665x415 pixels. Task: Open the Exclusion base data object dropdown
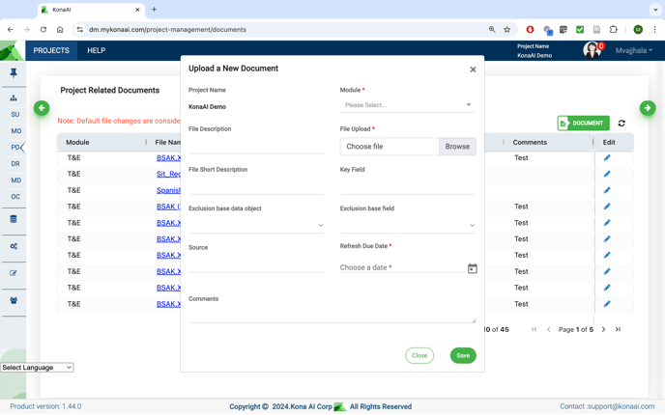click(256, 225)
